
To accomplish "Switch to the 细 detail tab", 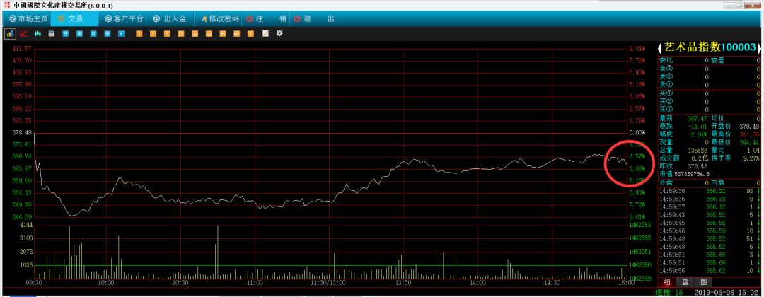I will [666, 282].
